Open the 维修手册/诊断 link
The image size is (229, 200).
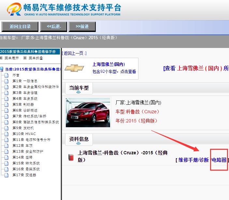pos(193,160)
